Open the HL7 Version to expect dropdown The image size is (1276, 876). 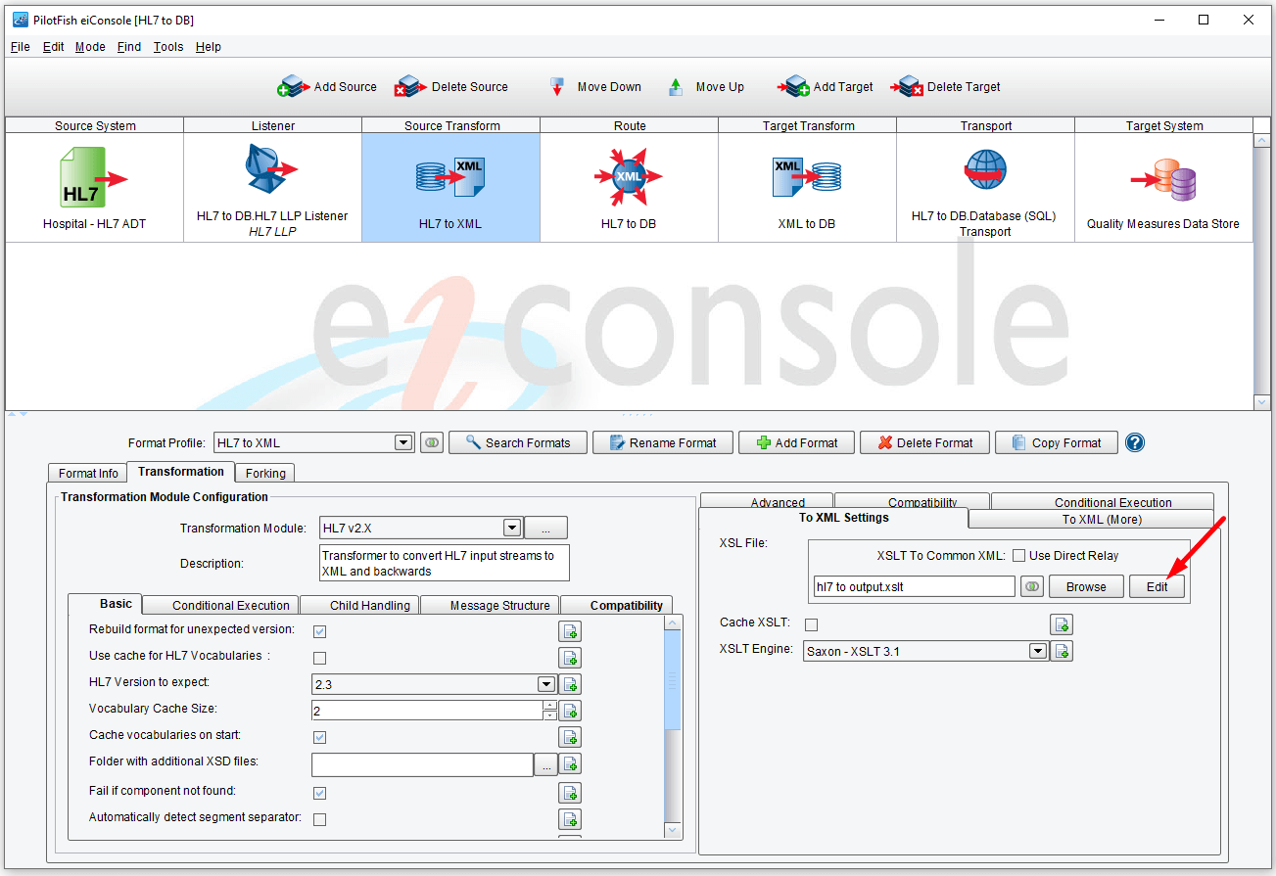[x=546, y=684]
